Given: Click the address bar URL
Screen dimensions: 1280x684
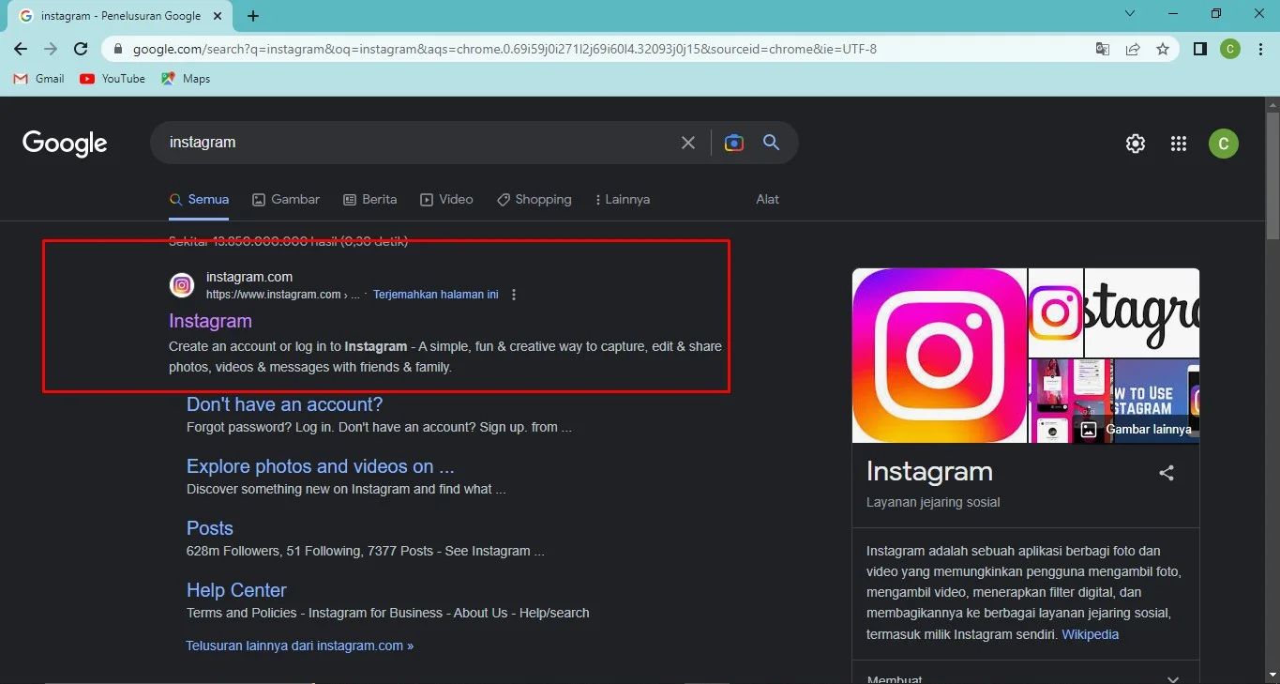Looking at the screenshot, I should point(504,49).
